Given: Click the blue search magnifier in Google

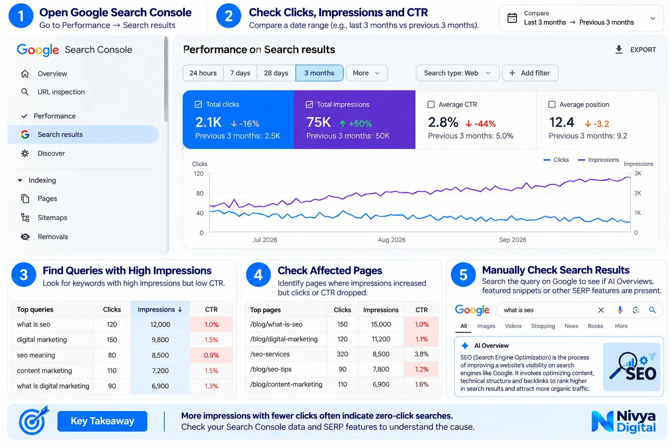Looking at the screenshot, I should 652,310.
